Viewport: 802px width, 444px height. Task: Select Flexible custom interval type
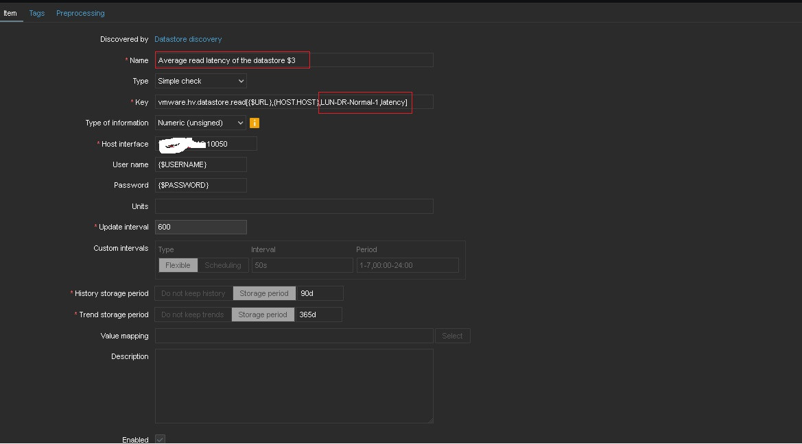[178, 265]
